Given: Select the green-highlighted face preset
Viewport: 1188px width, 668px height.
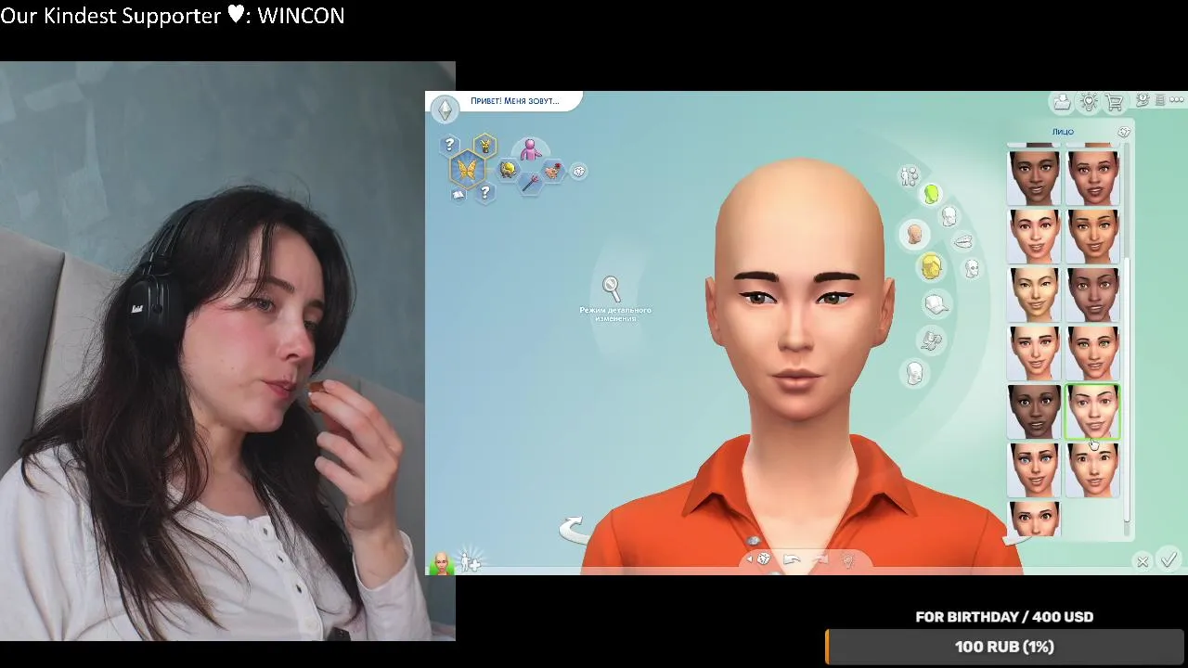Looking at the screenshot, I should [1093, 412].
